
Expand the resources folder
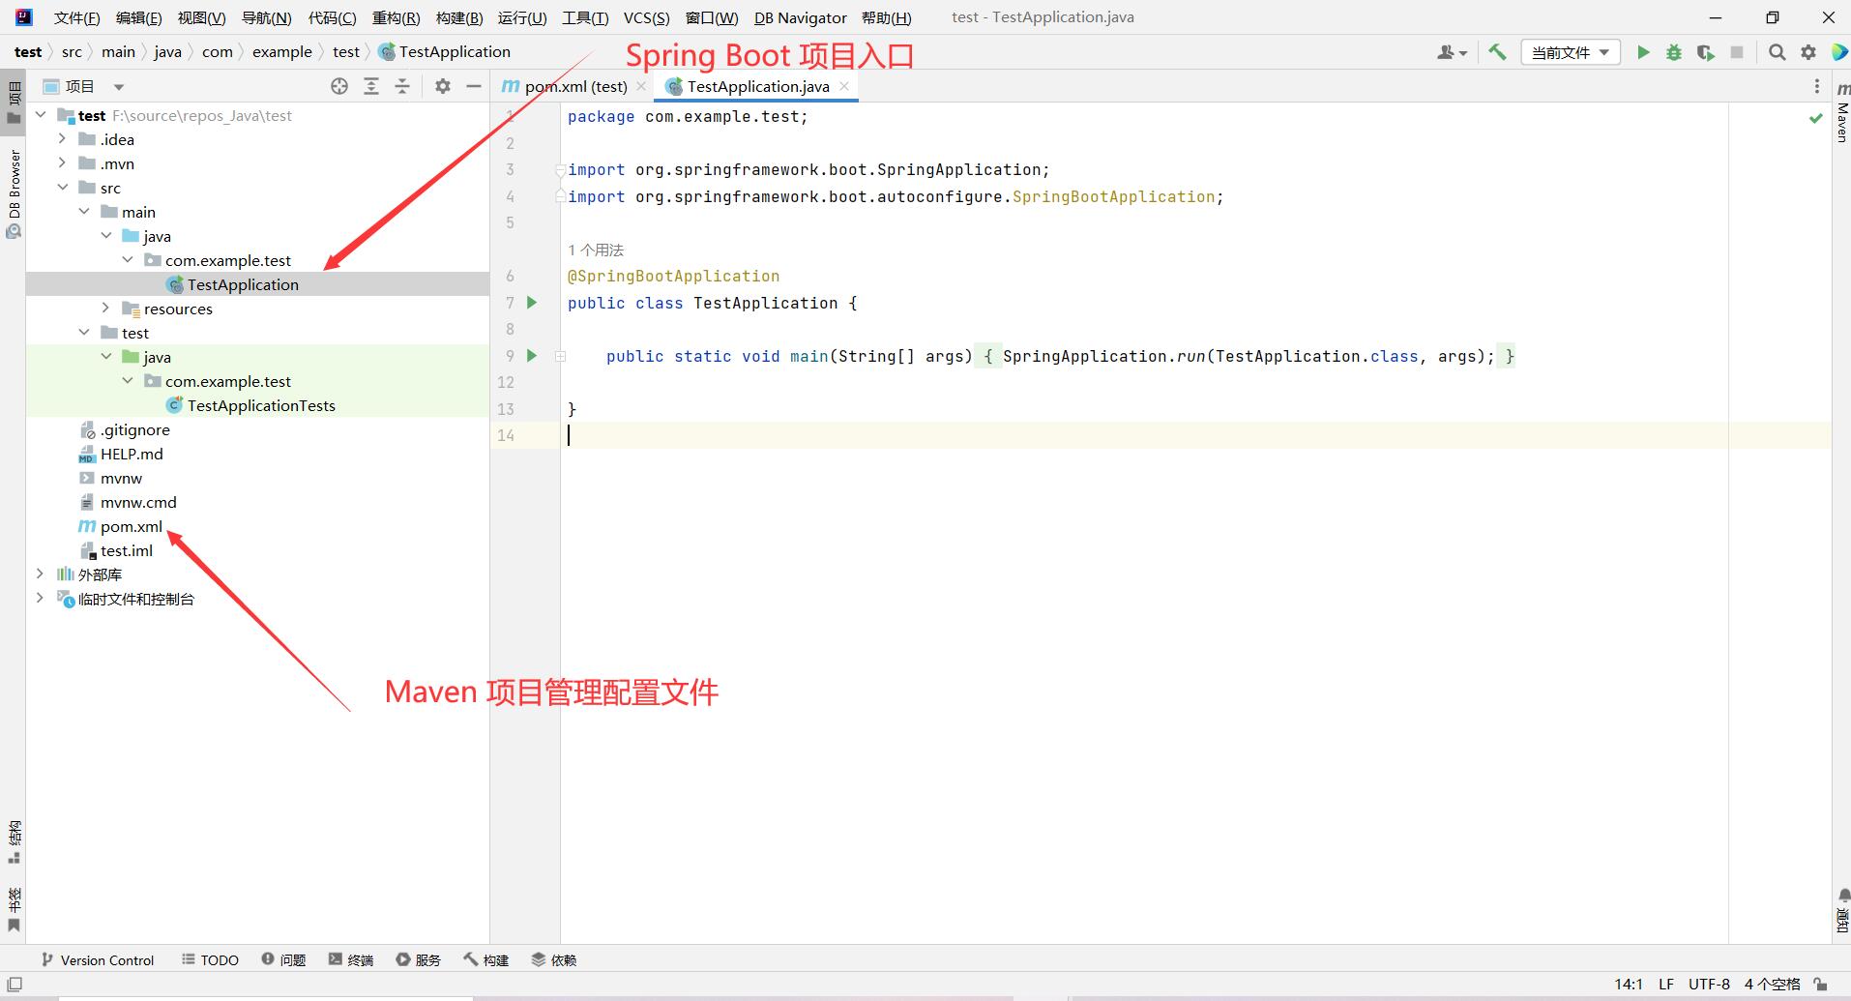(105, 309)
